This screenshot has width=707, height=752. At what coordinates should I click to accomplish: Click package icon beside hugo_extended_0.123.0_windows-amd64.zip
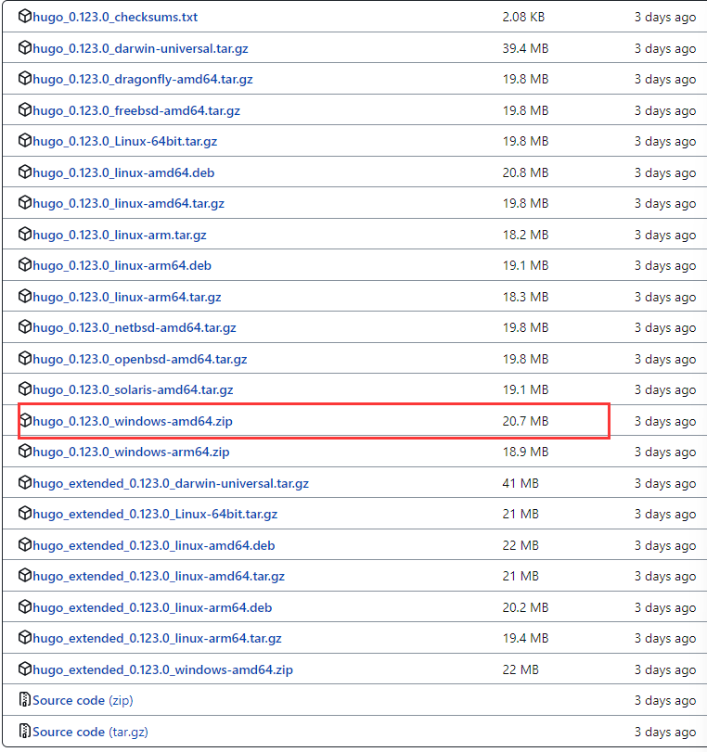pos(25,669)
